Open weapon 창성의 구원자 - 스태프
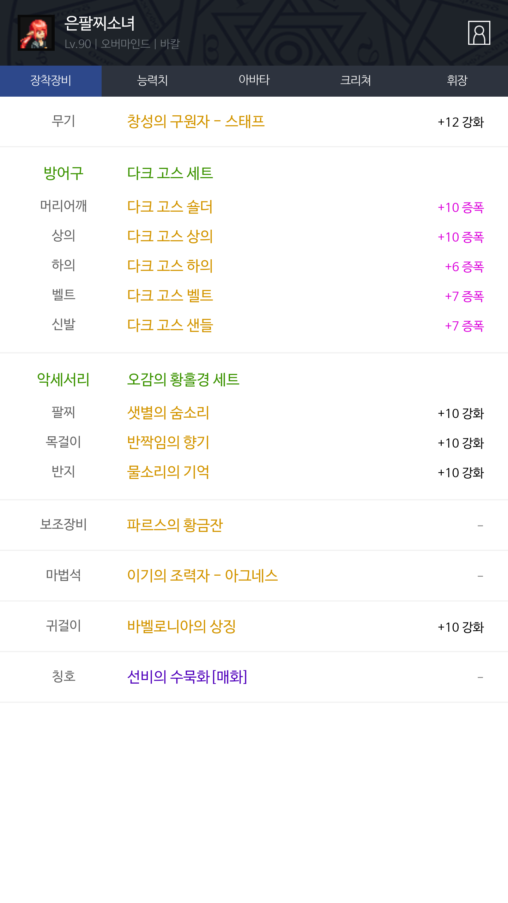The image size is (508, 903). (196, 121)
